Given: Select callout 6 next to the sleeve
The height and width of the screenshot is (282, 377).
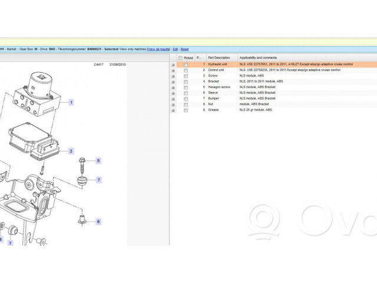Looking at the screenshot, I should point(98,221).
